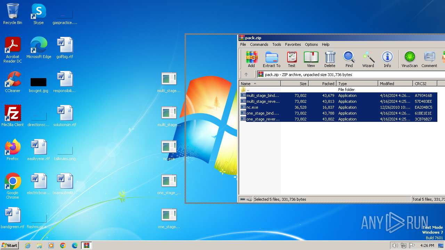Go up one level using arrow button
This screenshot has width=445, height=250.
tap(246, 74)
